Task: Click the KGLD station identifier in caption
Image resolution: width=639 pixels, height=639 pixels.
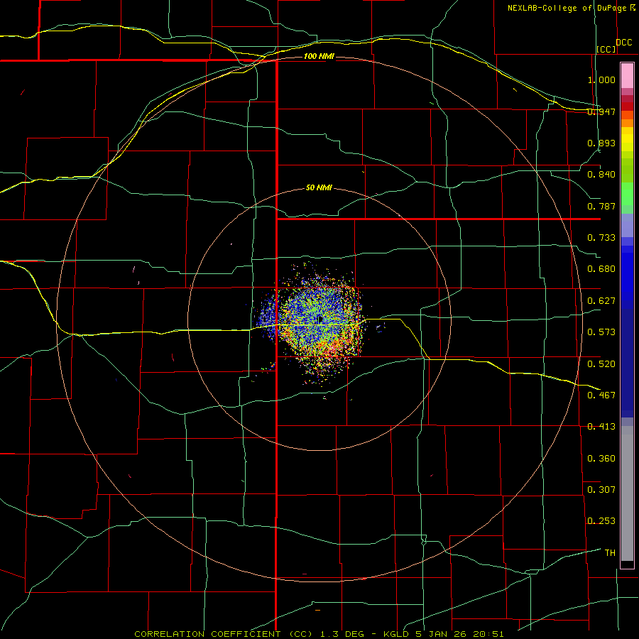Action: click(396, 634)
